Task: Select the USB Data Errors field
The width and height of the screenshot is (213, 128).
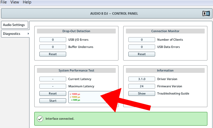Action: (x=141, y=47)
